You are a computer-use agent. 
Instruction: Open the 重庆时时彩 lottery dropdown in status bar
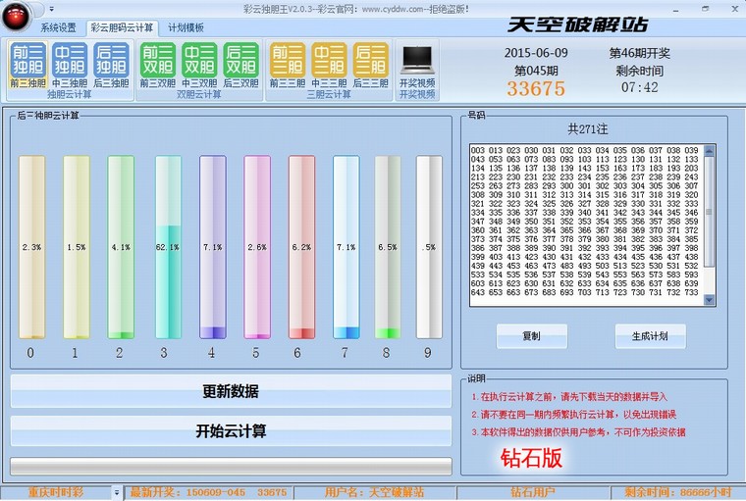117,491
